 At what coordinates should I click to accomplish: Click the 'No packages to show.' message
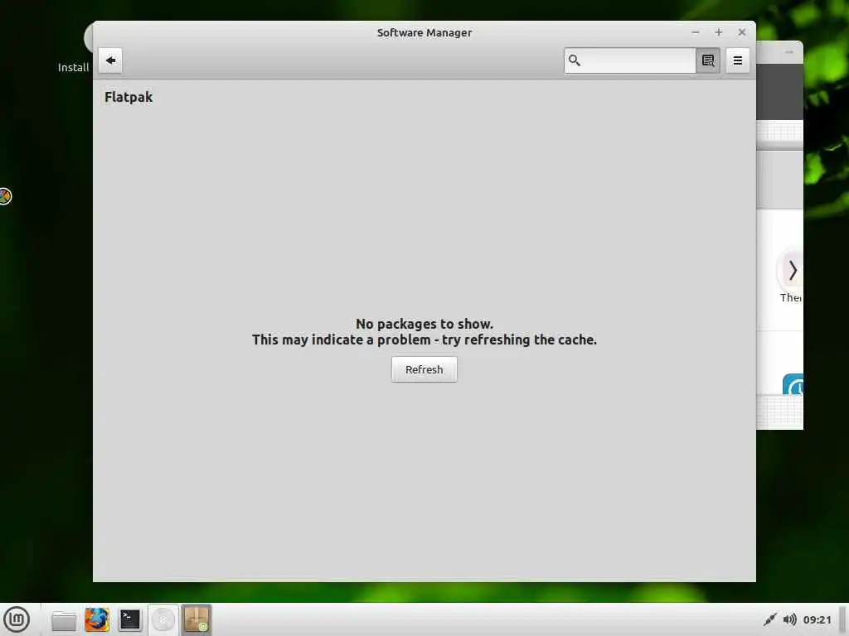[x=424, y=324]
